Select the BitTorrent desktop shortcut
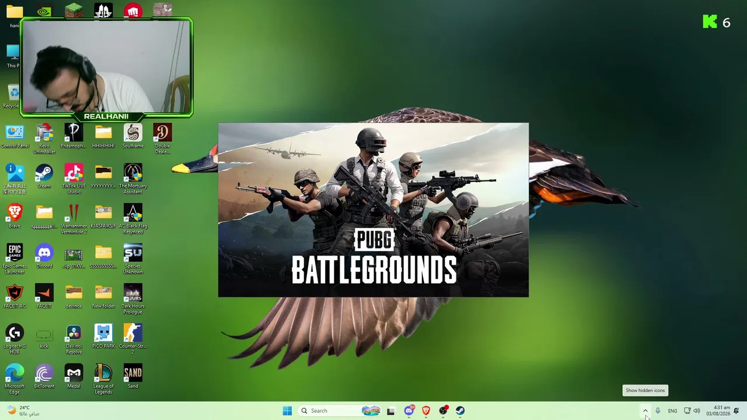 44,376
